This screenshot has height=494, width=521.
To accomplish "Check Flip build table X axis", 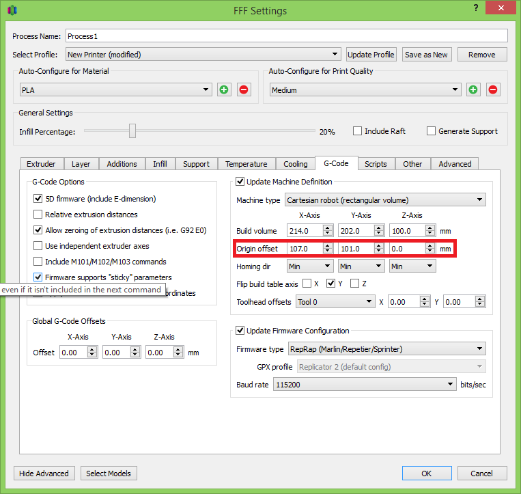I will [307, 284].
